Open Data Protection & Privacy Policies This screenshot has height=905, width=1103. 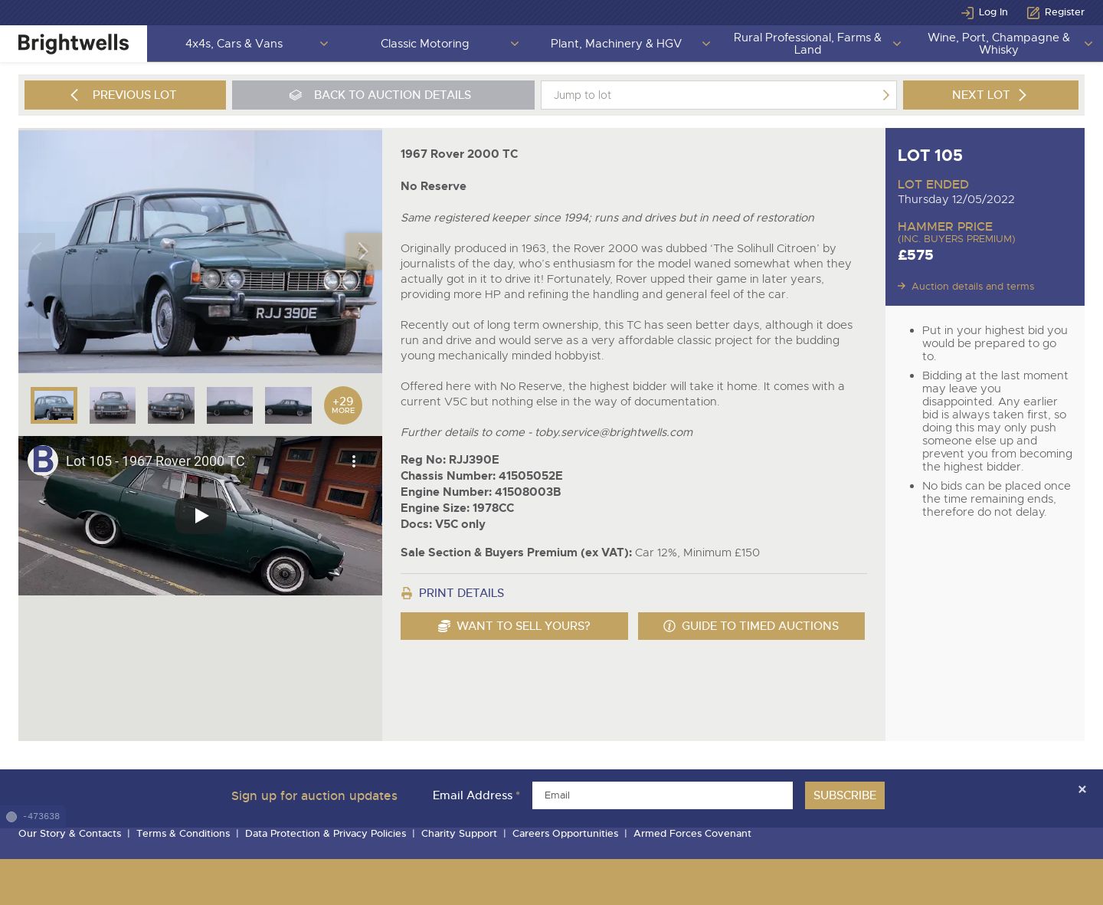pyautogui.click(x=326, y=834)
